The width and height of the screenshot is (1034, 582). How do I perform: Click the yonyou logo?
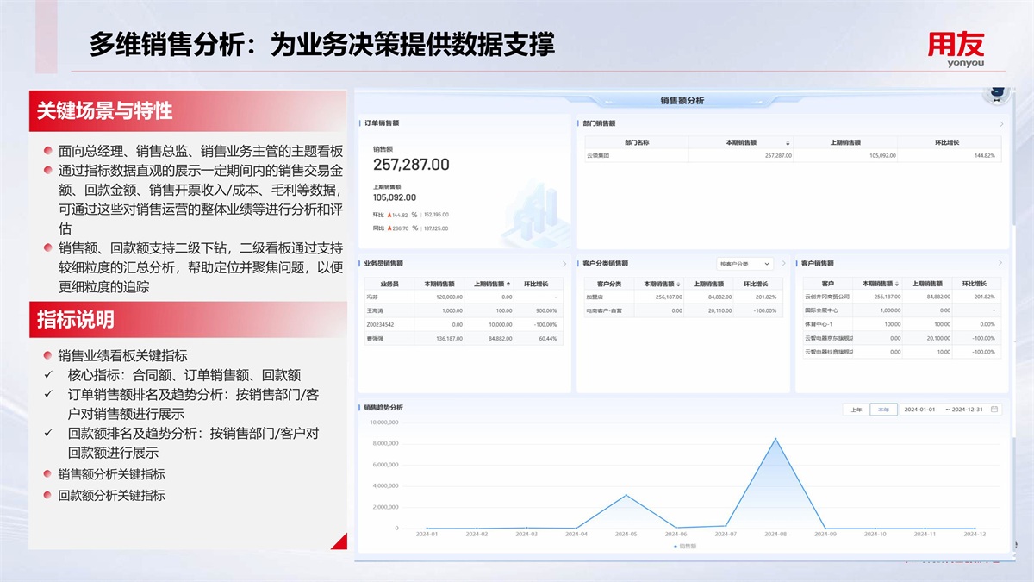(x=955, y=50)
